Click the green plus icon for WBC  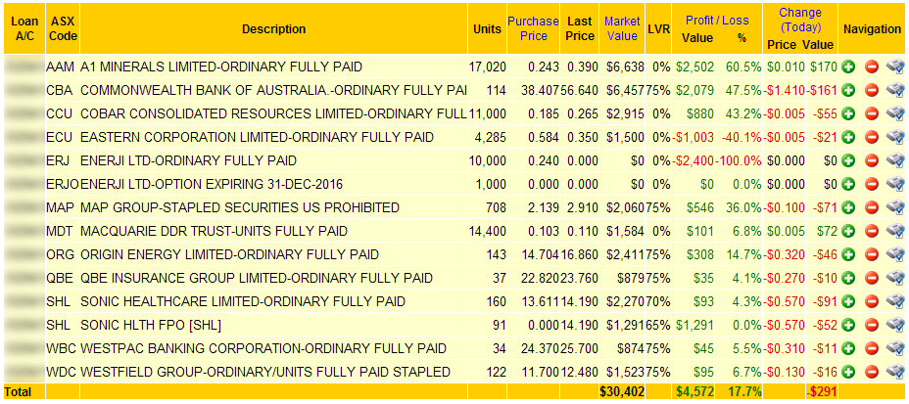point(850,348)
